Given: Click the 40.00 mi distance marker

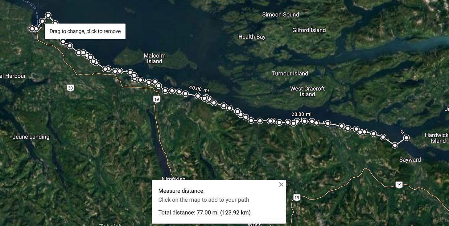Looking at the screenshot, I should click(199, 89).
